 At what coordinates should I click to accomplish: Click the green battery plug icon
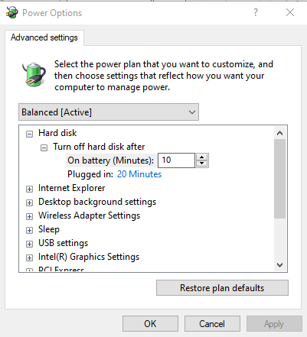coord(34,75)
